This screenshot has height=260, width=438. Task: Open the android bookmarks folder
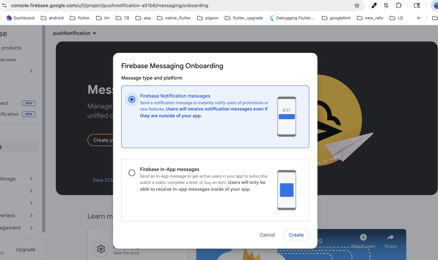point(52,18)
